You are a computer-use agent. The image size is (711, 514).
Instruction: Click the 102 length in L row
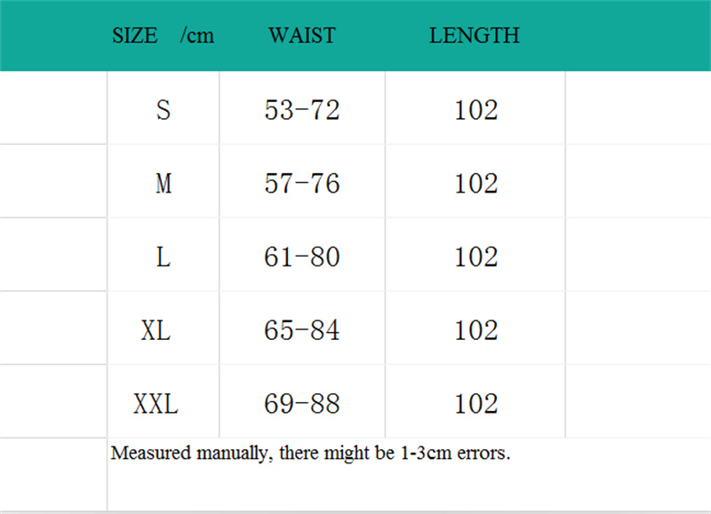[475, 257]
